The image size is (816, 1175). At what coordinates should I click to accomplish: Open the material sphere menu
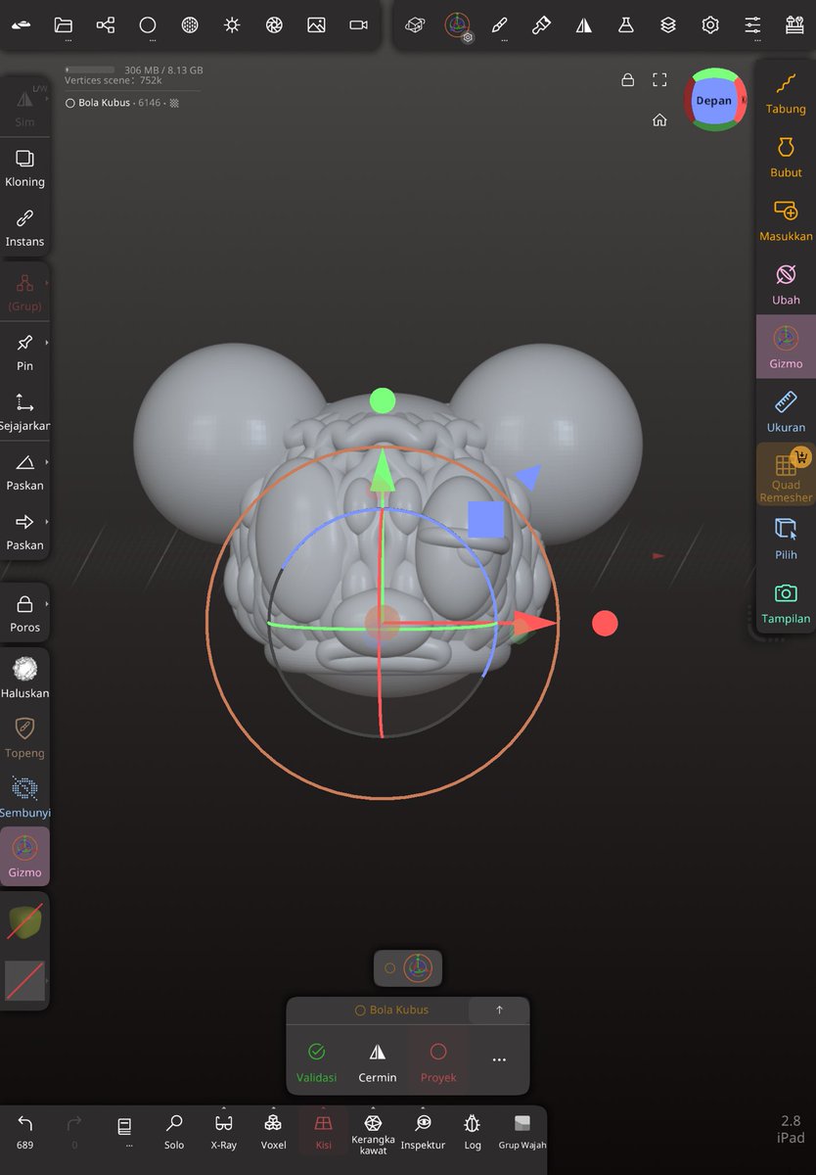pyautogui.click(x=190, y=25)
